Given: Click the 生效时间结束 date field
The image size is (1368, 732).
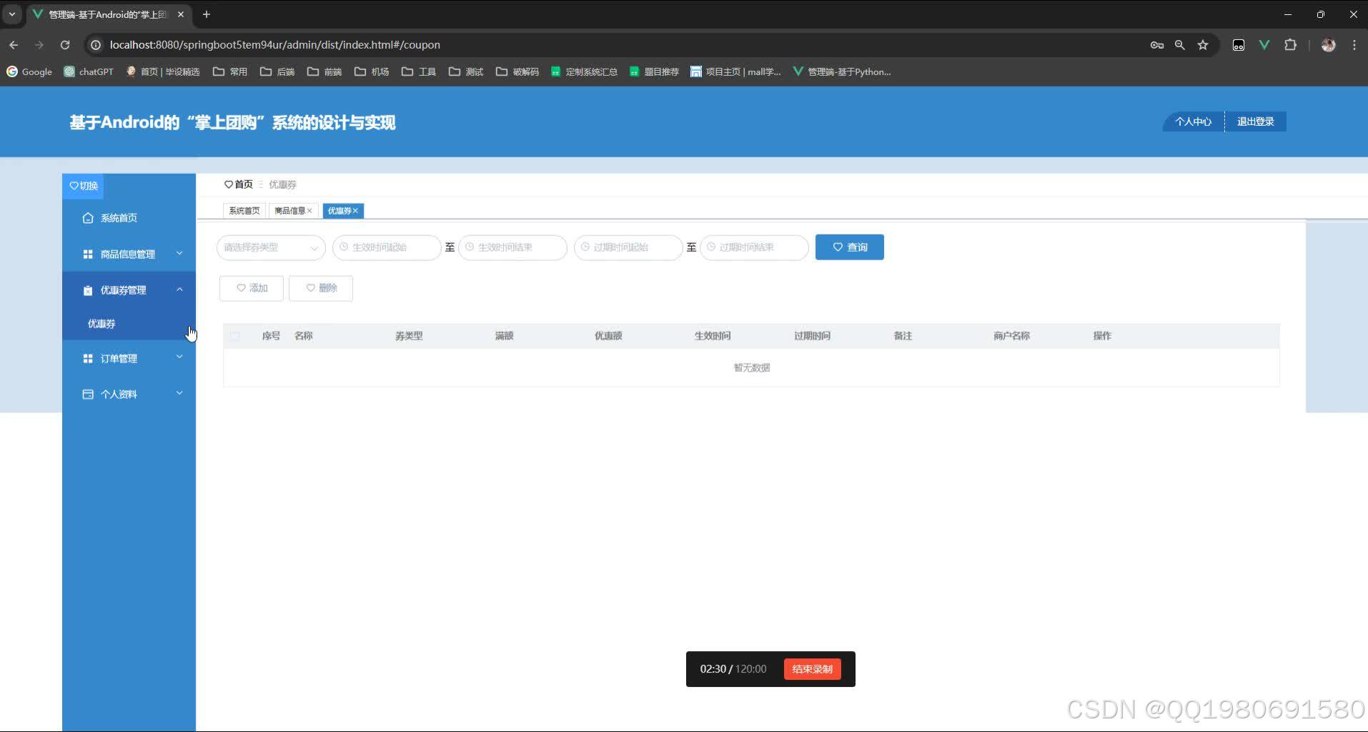Looking at the screenshot, I should [x=512, y=247].
